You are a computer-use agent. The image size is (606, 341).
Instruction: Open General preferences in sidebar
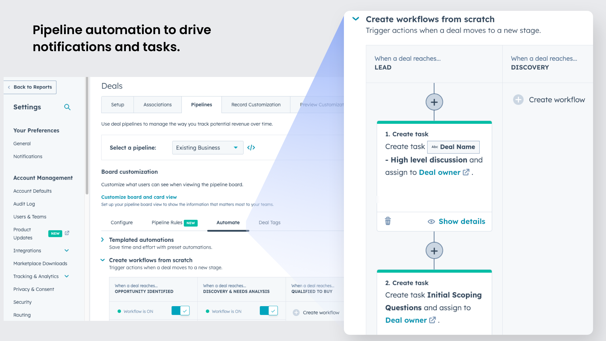pos(22,144)
